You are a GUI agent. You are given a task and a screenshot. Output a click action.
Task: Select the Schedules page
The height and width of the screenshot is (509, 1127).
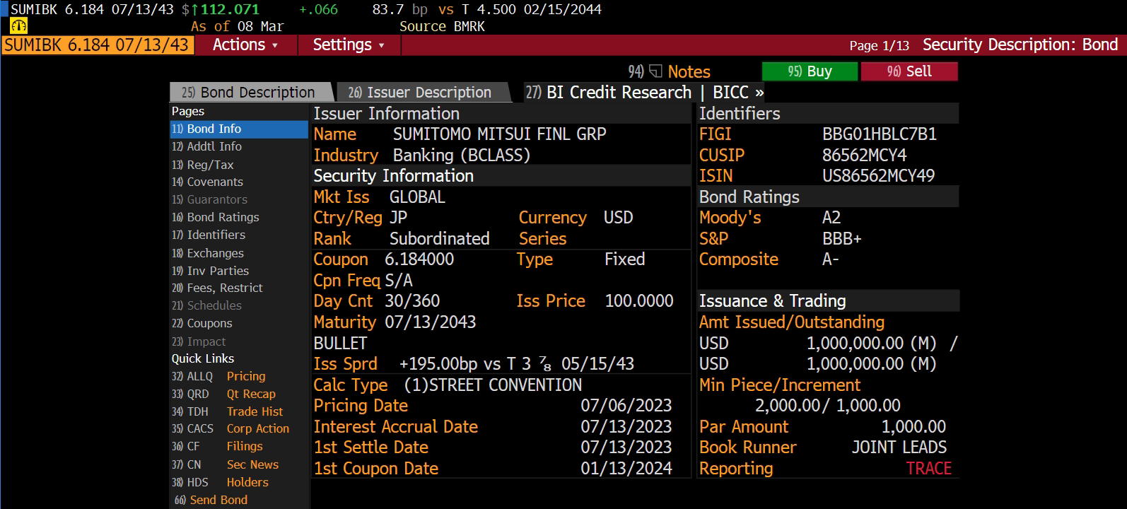coord(239,305)
